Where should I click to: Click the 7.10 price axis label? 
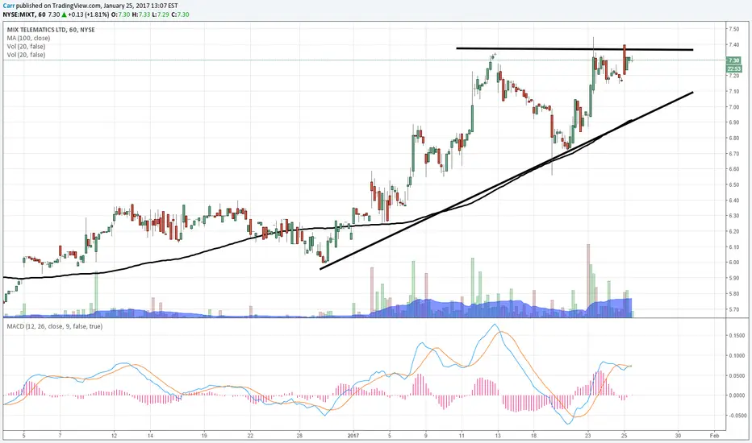733,92
